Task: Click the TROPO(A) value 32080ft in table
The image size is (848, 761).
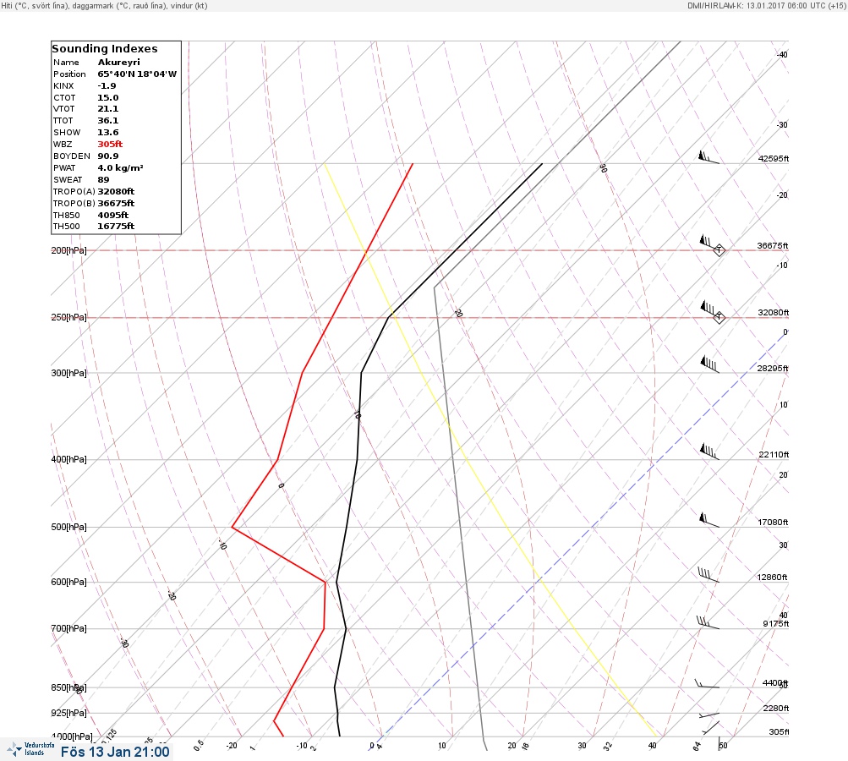Action: point(117,191)
